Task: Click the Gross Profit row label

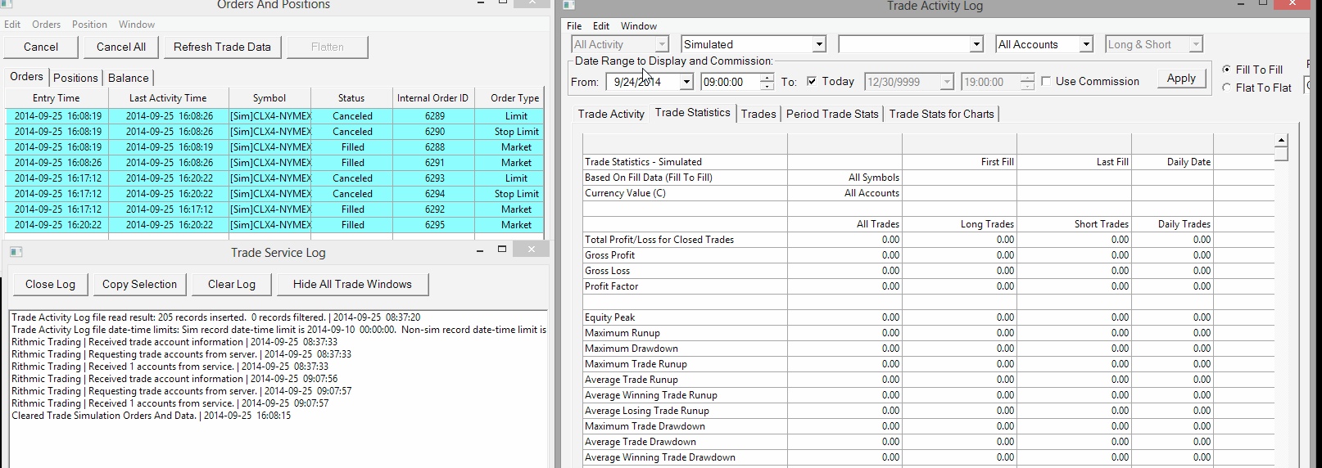Action: 610,255
